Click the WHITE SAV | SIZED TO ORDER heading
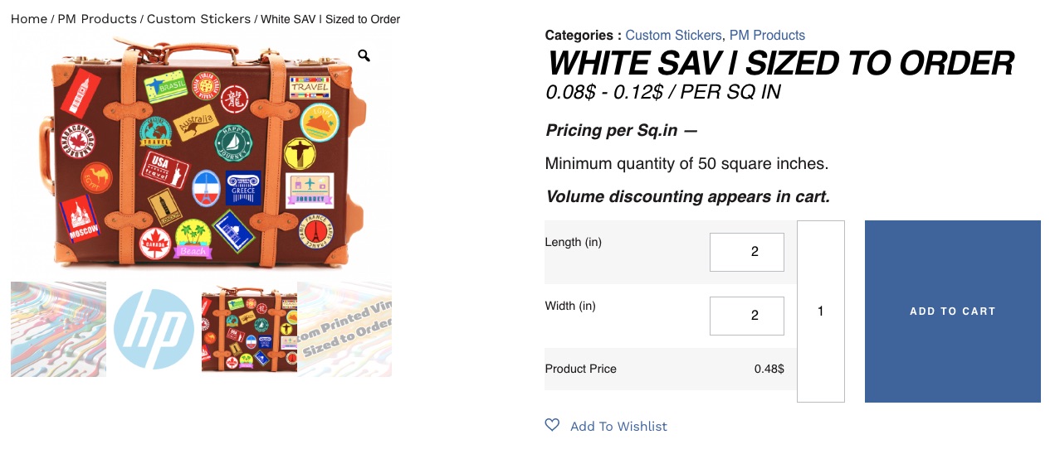Screen dimensions: 1055x449 [780, 64]
